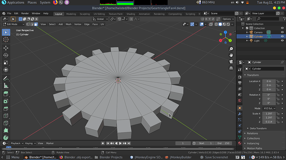286x160 pixels.
Task: Toggle Collection visibility eye
Action: point(282,28)
